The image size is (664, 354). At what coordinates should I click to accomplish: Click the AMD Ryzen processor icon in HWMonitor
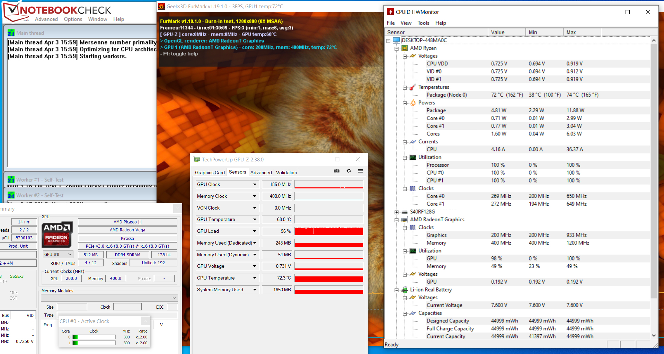(x=405, y=48)
